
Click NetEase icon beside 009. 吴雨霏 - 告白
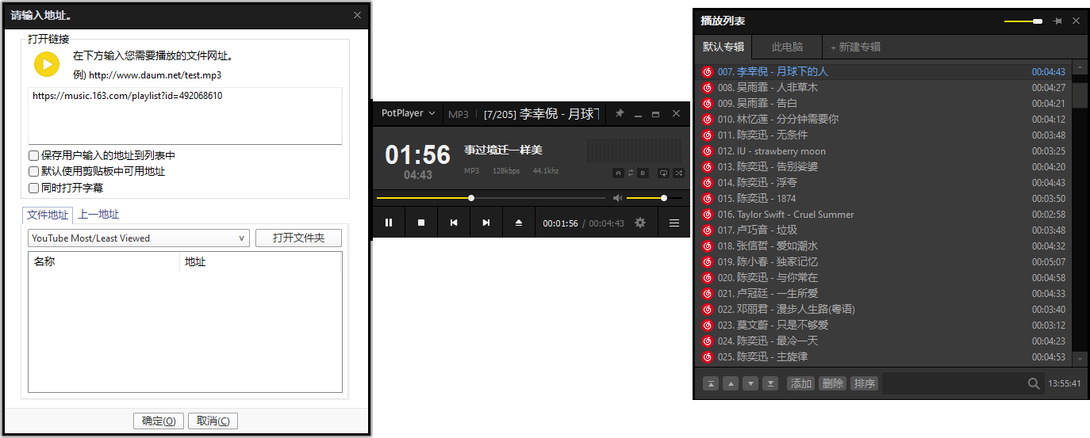[708, 103]
